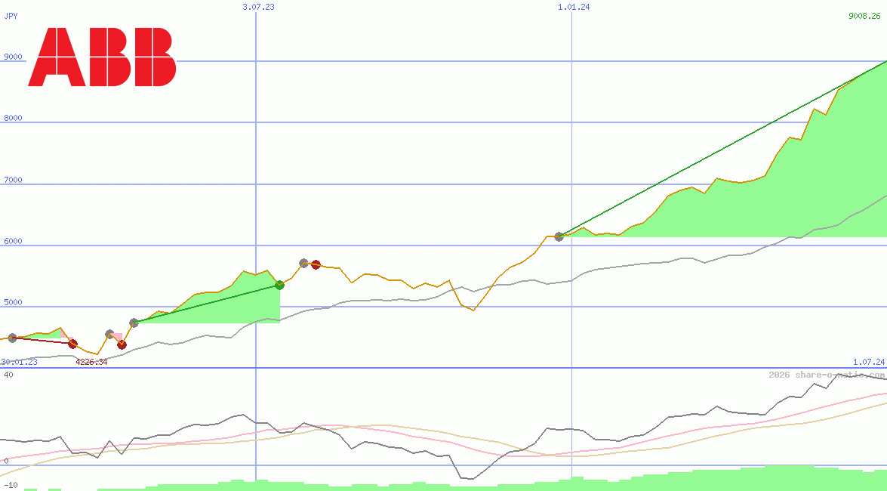Click gray marker adjacent to red marker under 6000
Image resolution: width=887 pixels, height=491 pixels.
click(303, 263)
